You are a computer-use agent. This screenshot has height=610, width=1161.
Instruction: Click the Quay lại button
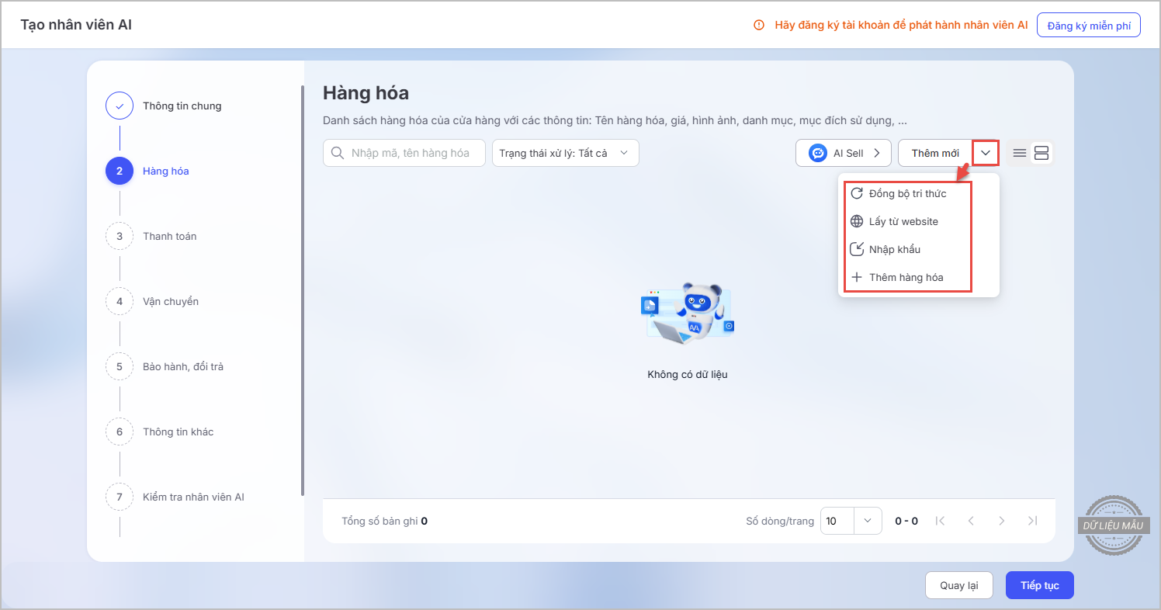[x=958, y=585]
